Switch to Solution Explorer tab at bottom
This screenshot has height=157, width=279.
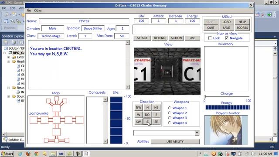pos(14,140)
